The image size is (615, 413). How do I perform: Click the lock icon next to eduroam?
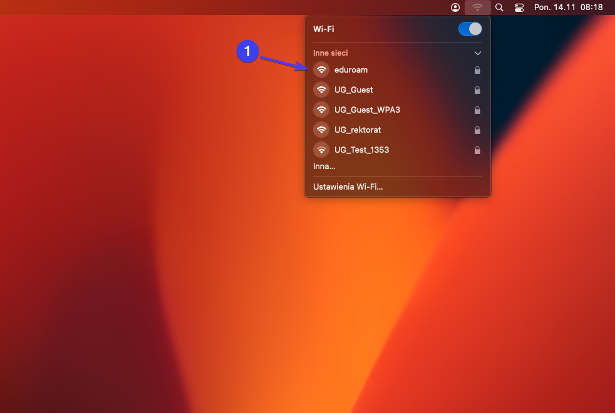click(477, 70)
